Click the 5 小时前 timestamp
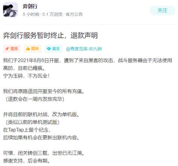 (31, 14)
